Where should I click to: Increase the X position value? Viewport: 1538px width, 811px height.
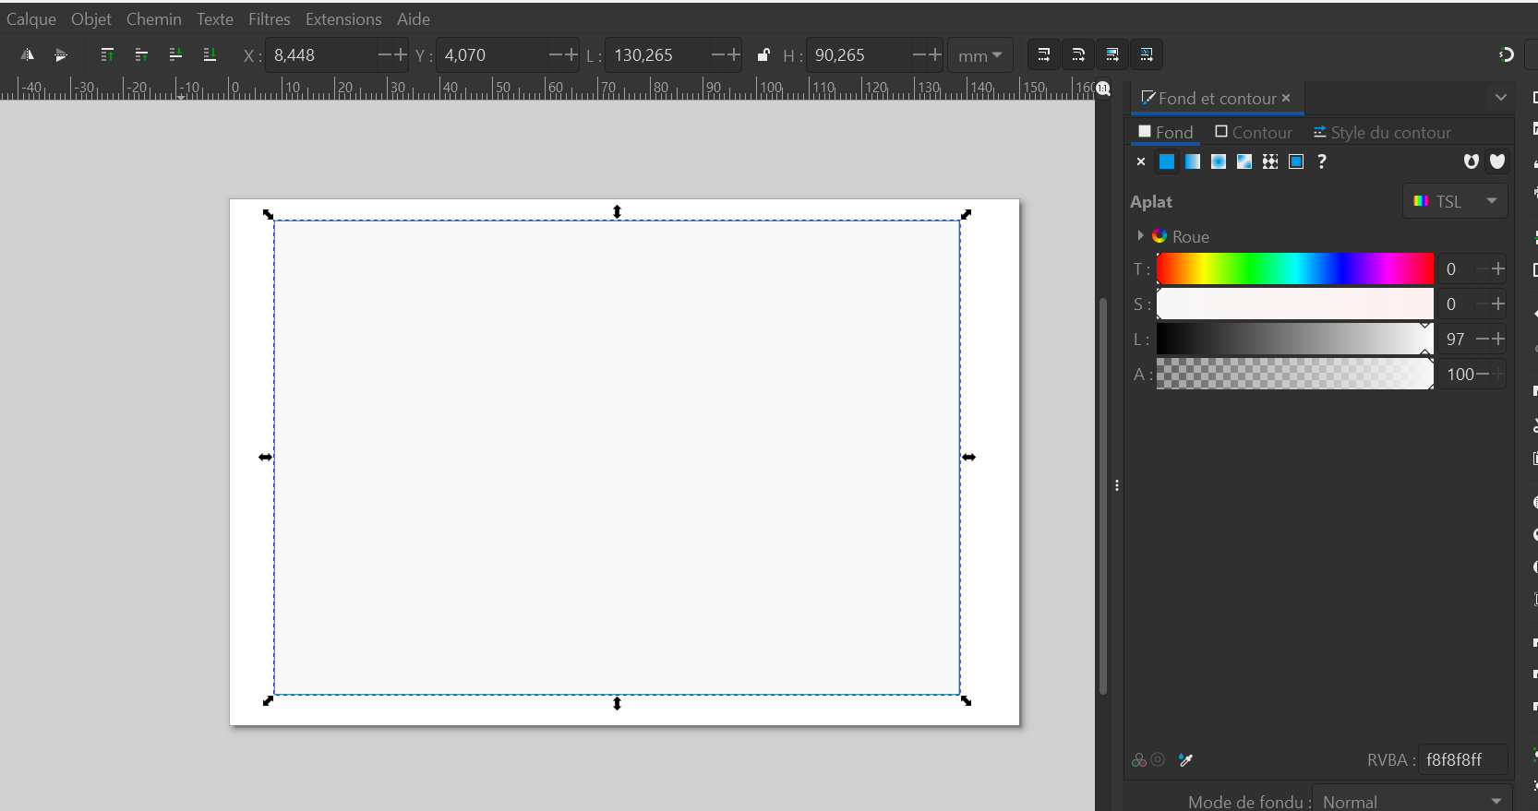[401, 55]
